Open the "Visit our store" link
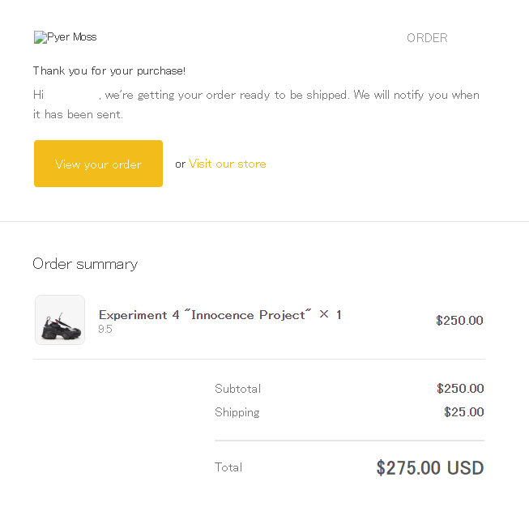 click(228, 164)
